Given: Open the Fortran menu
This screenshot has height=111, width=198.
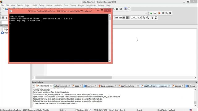Looking at the screenshot, I should pos(49,6).
